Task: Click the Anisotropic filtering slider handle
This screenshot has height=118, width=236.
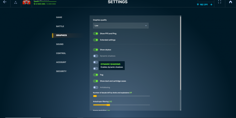Action: click(108, 105)
